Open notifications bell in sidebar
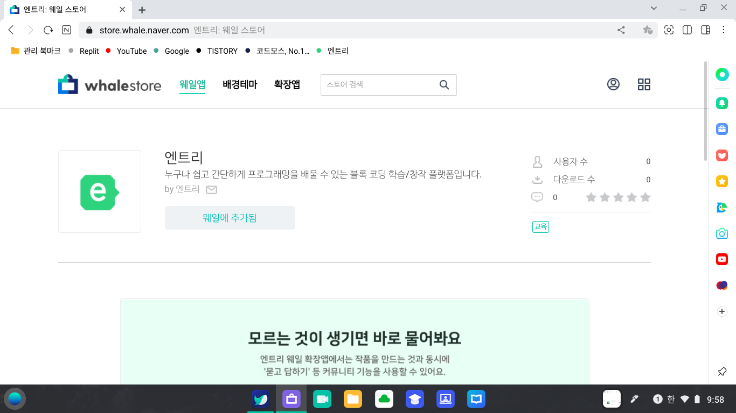 coord(722,103)
